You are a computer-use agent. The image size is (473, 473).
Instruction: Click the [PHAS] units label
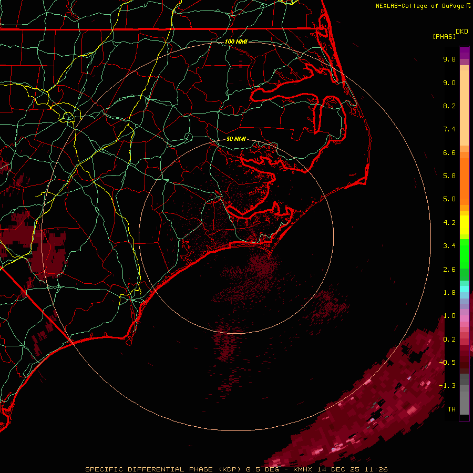click(444, 36)
